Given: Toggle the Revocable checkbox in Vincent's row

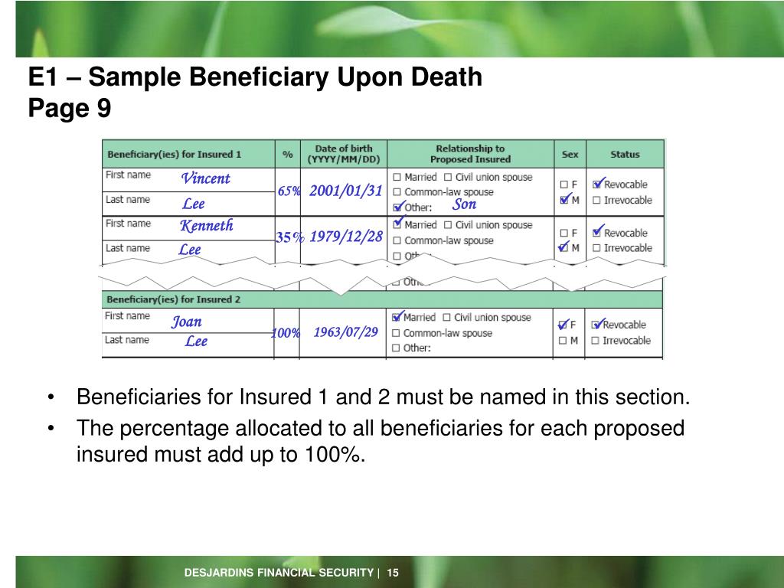Looking at the screenshot, I should pyautogui.click(x=597, y=184).
